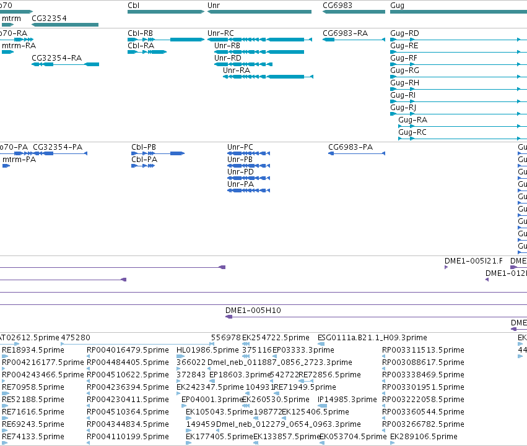Select the EK125406.5prime EST
This screenshot has height=446, width=527.
pos(284,418)
